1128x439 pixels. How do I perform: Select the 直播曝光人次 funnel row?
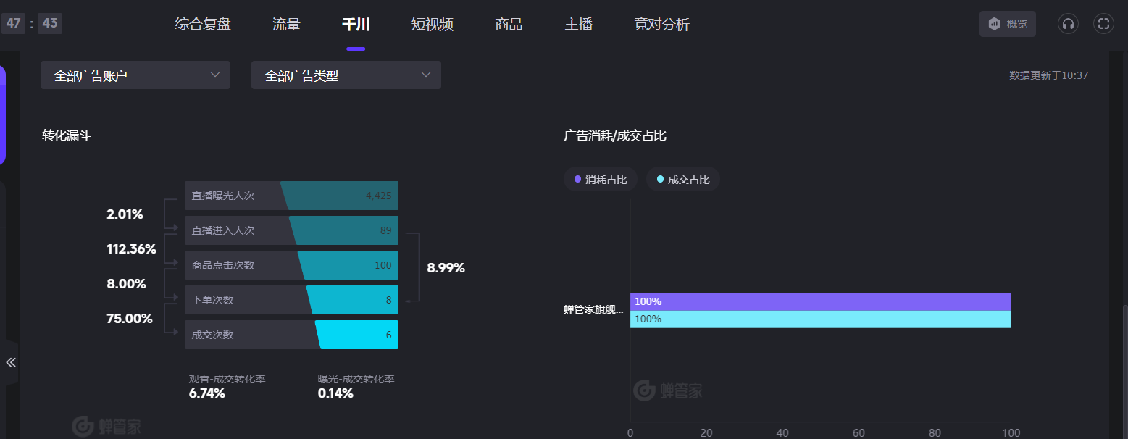[291, 196]
